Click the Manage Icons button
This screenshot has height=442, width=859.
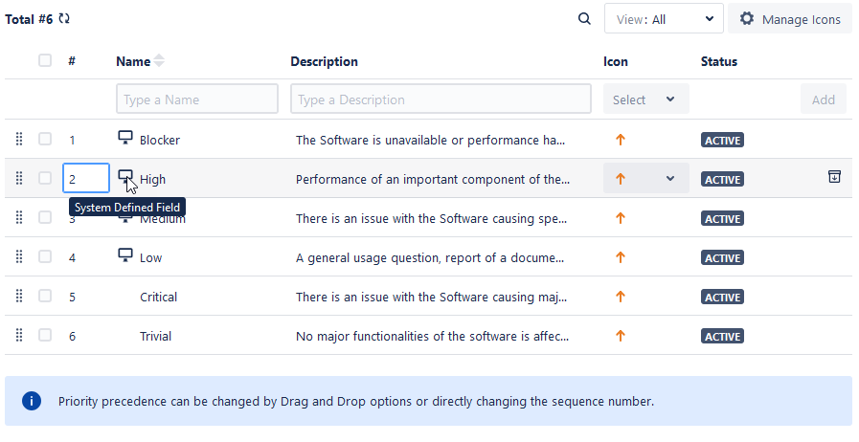click(x=789, y=18)
